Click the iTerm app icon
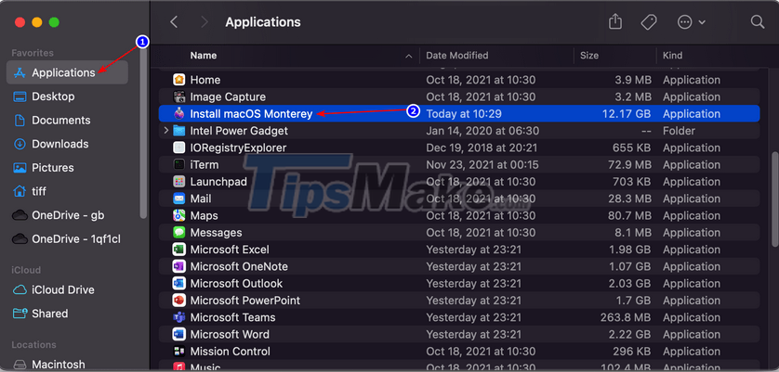Screen dimensions: 779x372 click(178, 165)
